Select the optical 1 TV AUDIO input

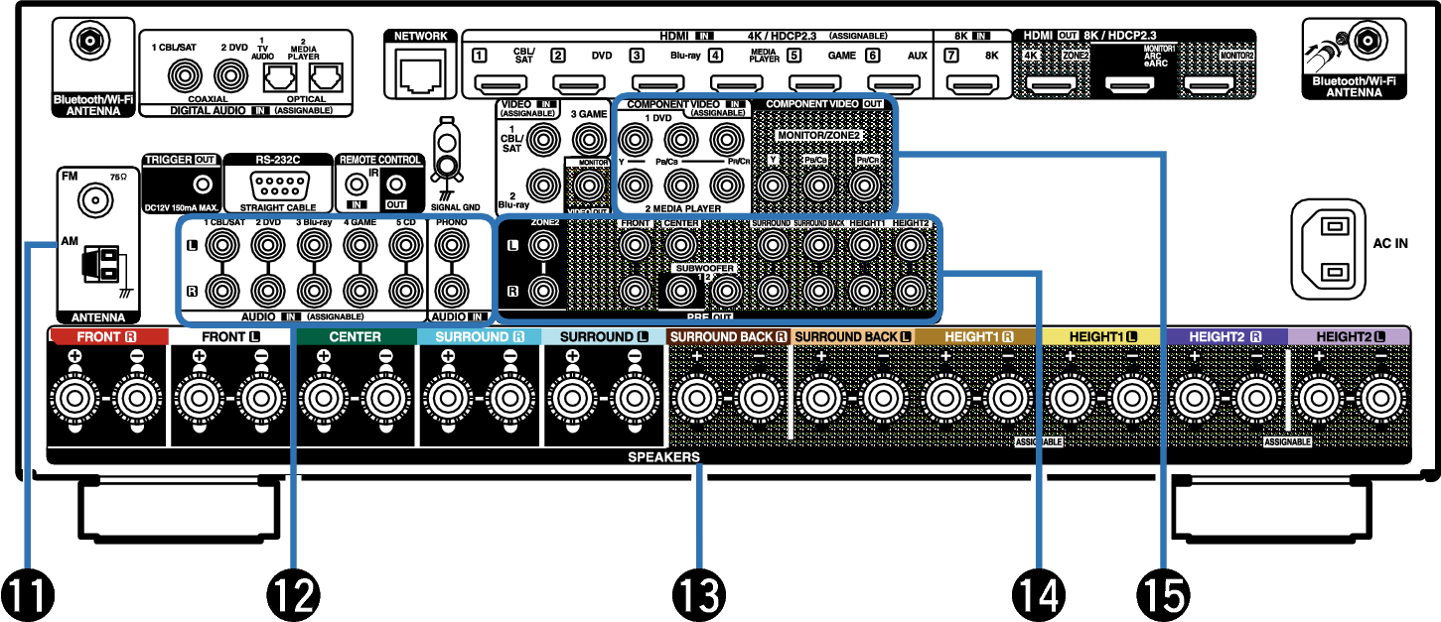(279, 74)
